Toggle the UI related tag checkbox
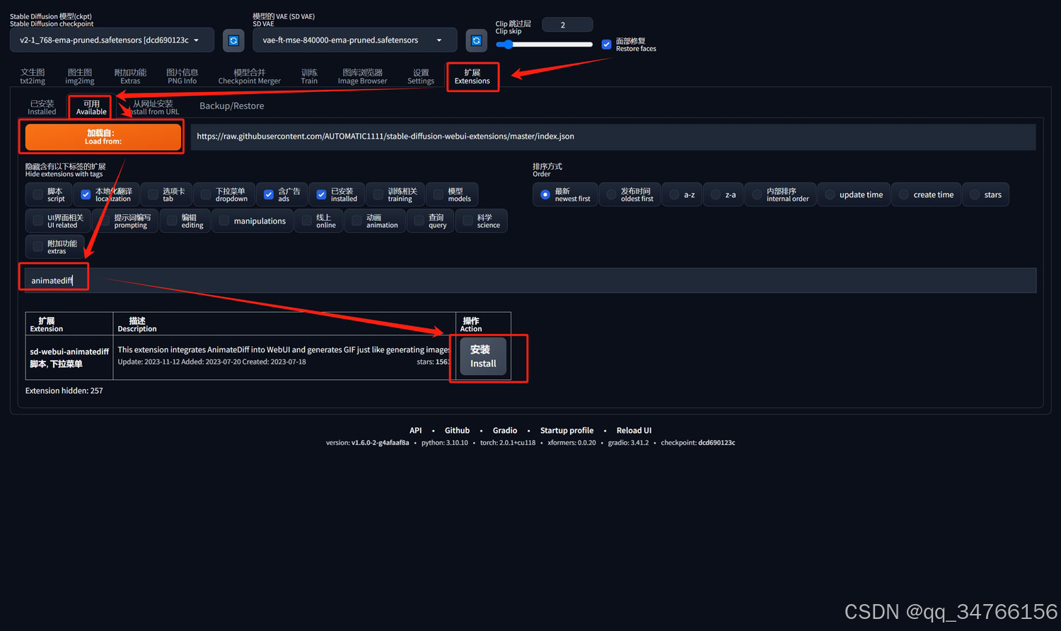Viewport: 1061px width, 631px height. (38, 221)
